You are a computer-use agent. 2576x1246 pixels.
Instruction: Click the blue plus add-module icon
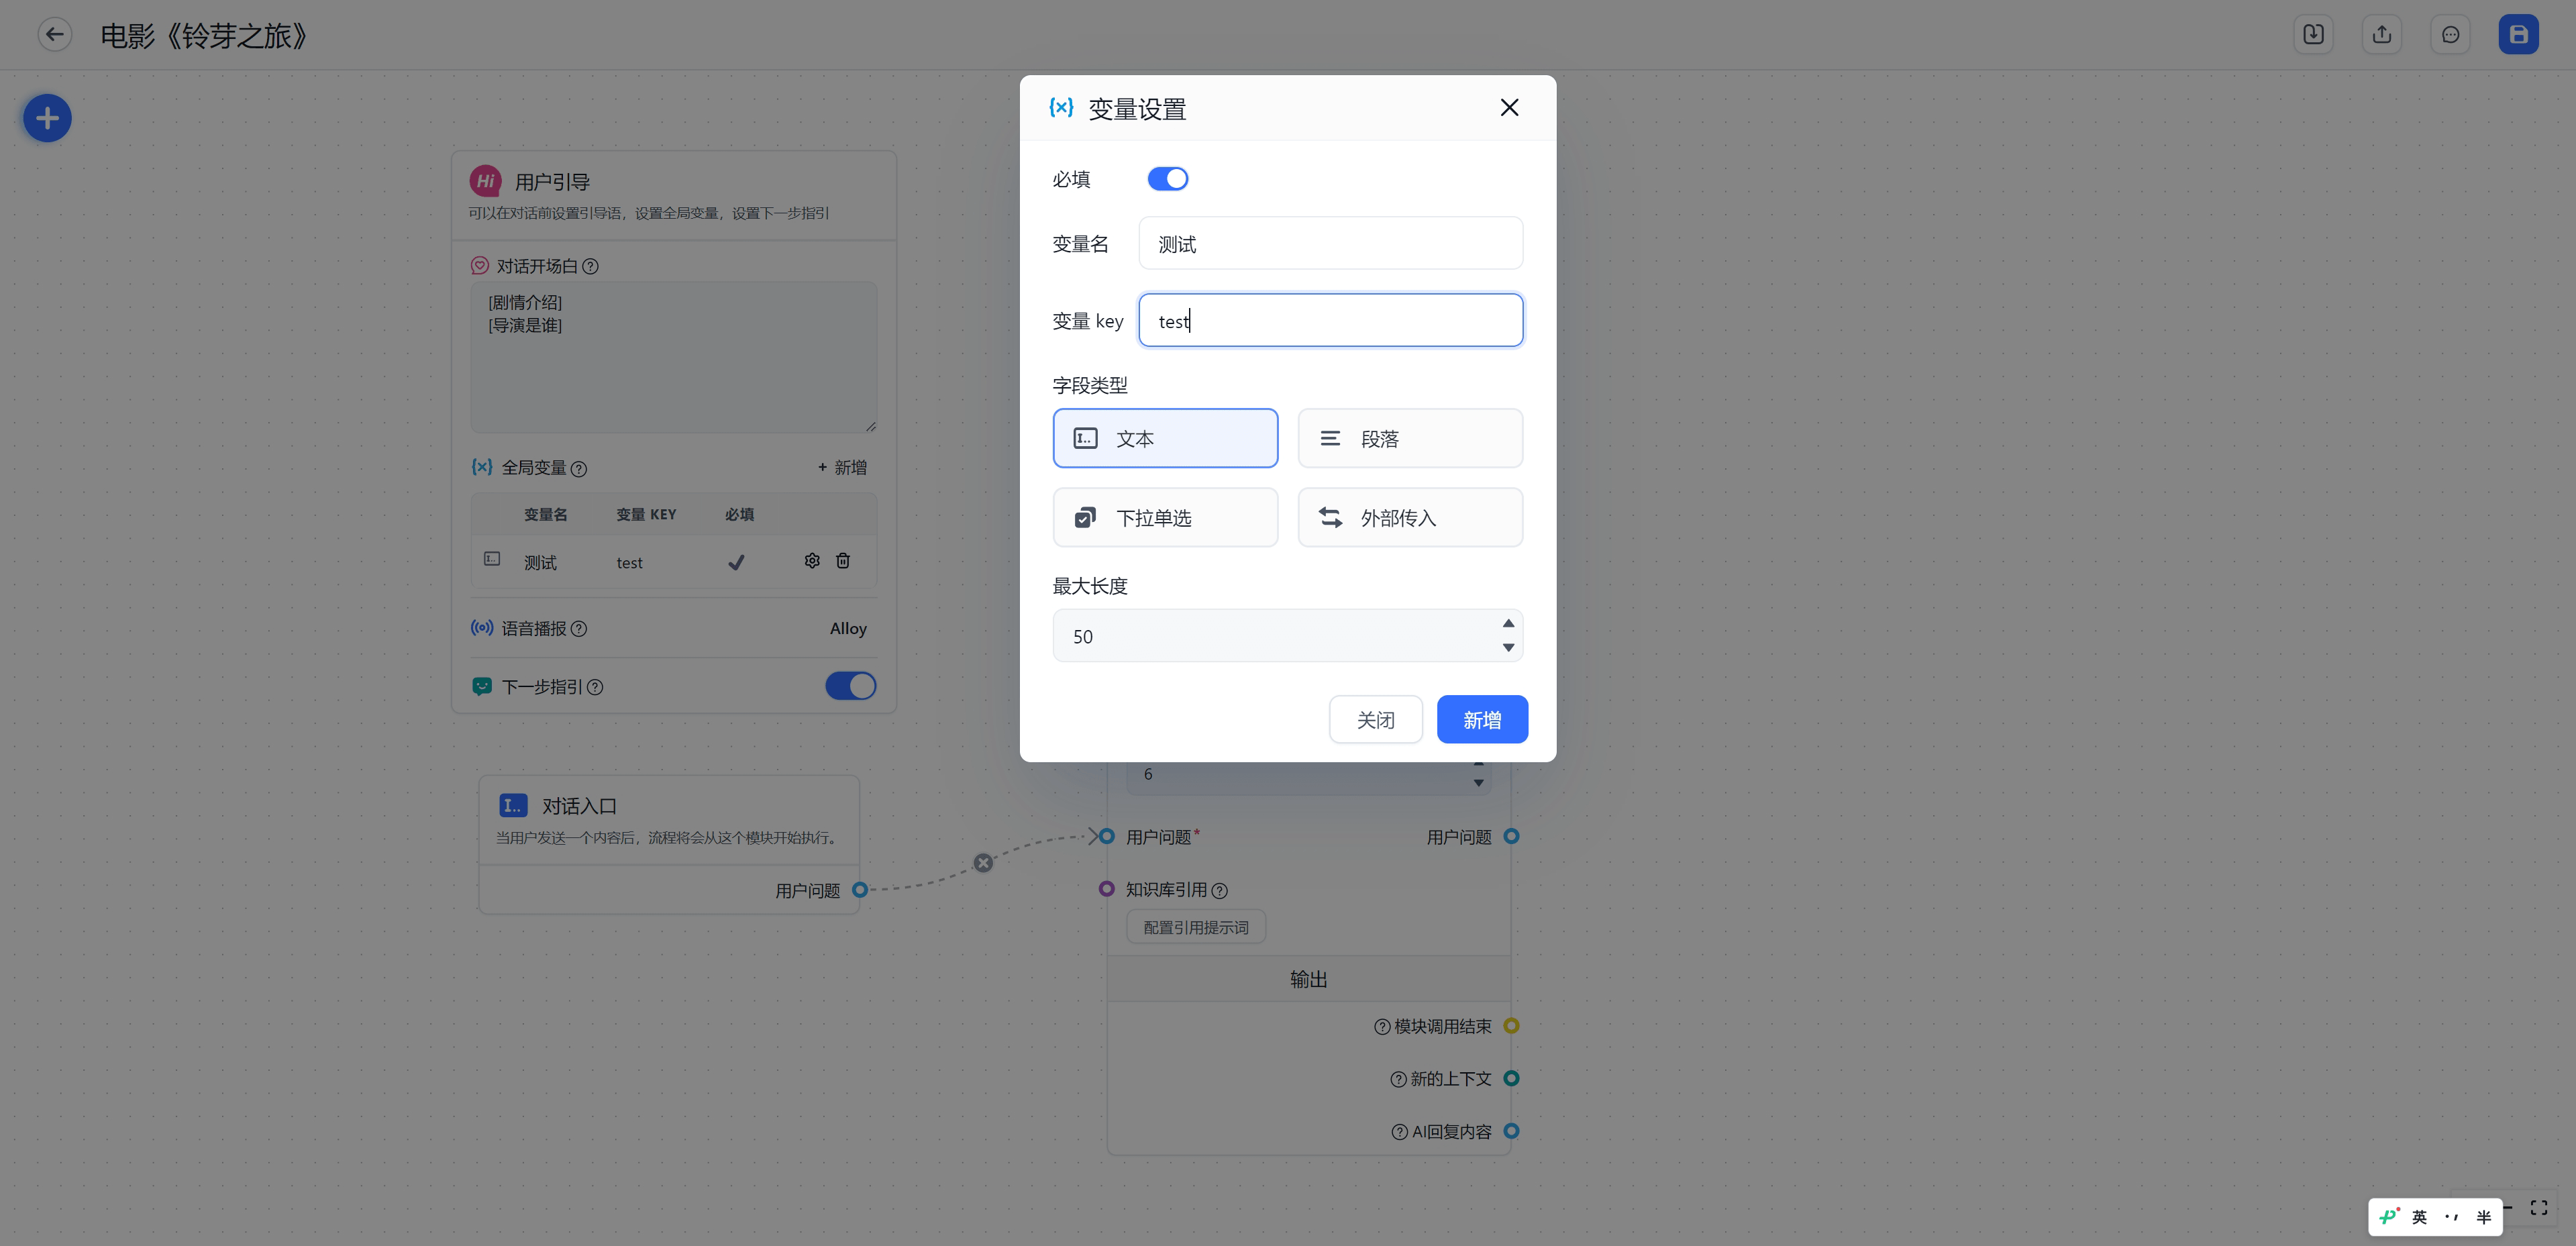[47, 119]
